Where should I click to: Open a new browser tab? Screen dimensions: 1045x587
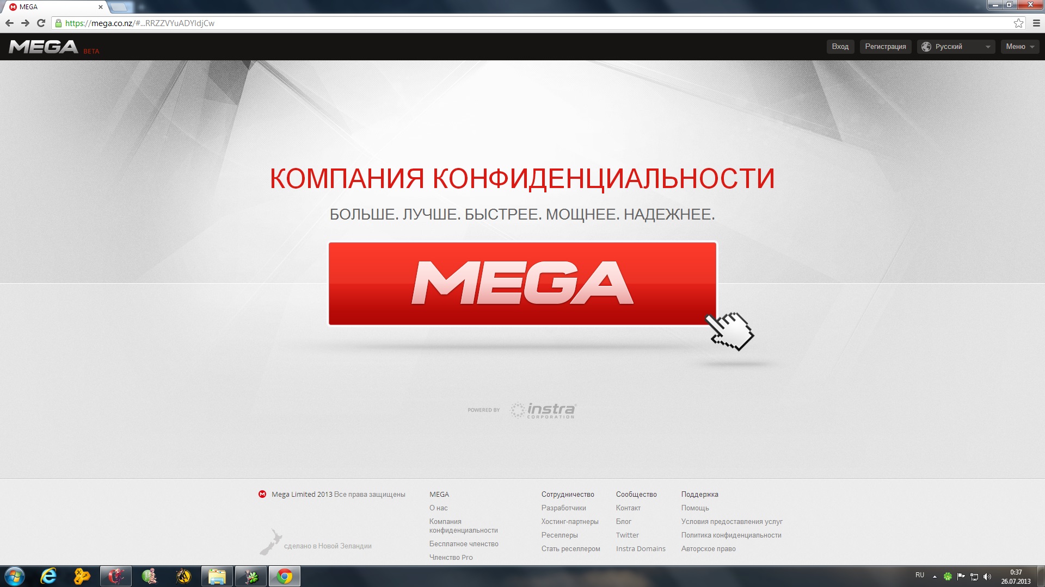pos(119,7)
